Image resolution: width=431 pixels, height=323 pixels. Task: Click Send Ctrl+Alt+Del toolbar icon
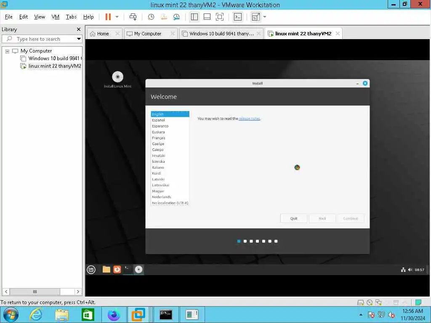[x=133, y=17]
